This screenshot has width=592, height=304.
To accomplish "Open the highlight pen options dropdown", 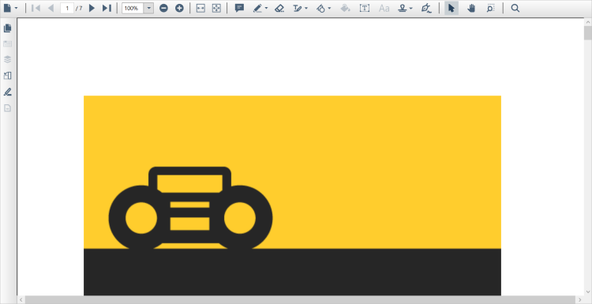I will pos(266,9).
